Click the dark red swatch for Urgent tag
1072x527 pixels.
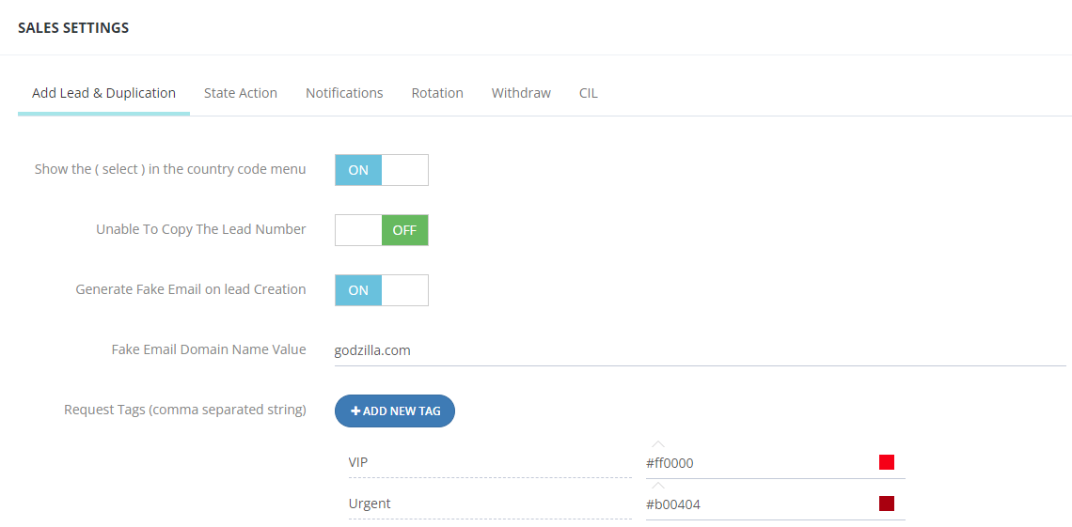click(x=887, y=504)
